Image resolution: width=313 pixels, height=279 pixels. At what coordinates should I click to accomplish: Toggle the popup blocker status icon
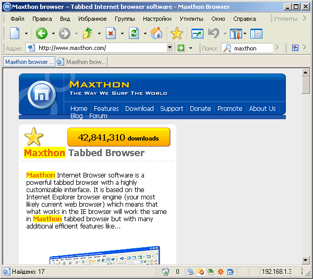tap(201, 272)
